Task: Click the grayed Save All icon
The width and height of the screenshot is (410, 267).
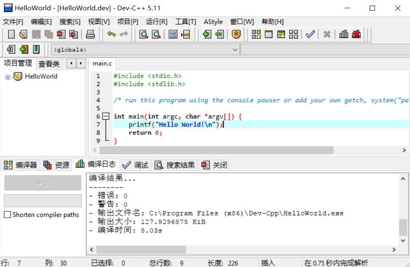Action: 48,34
